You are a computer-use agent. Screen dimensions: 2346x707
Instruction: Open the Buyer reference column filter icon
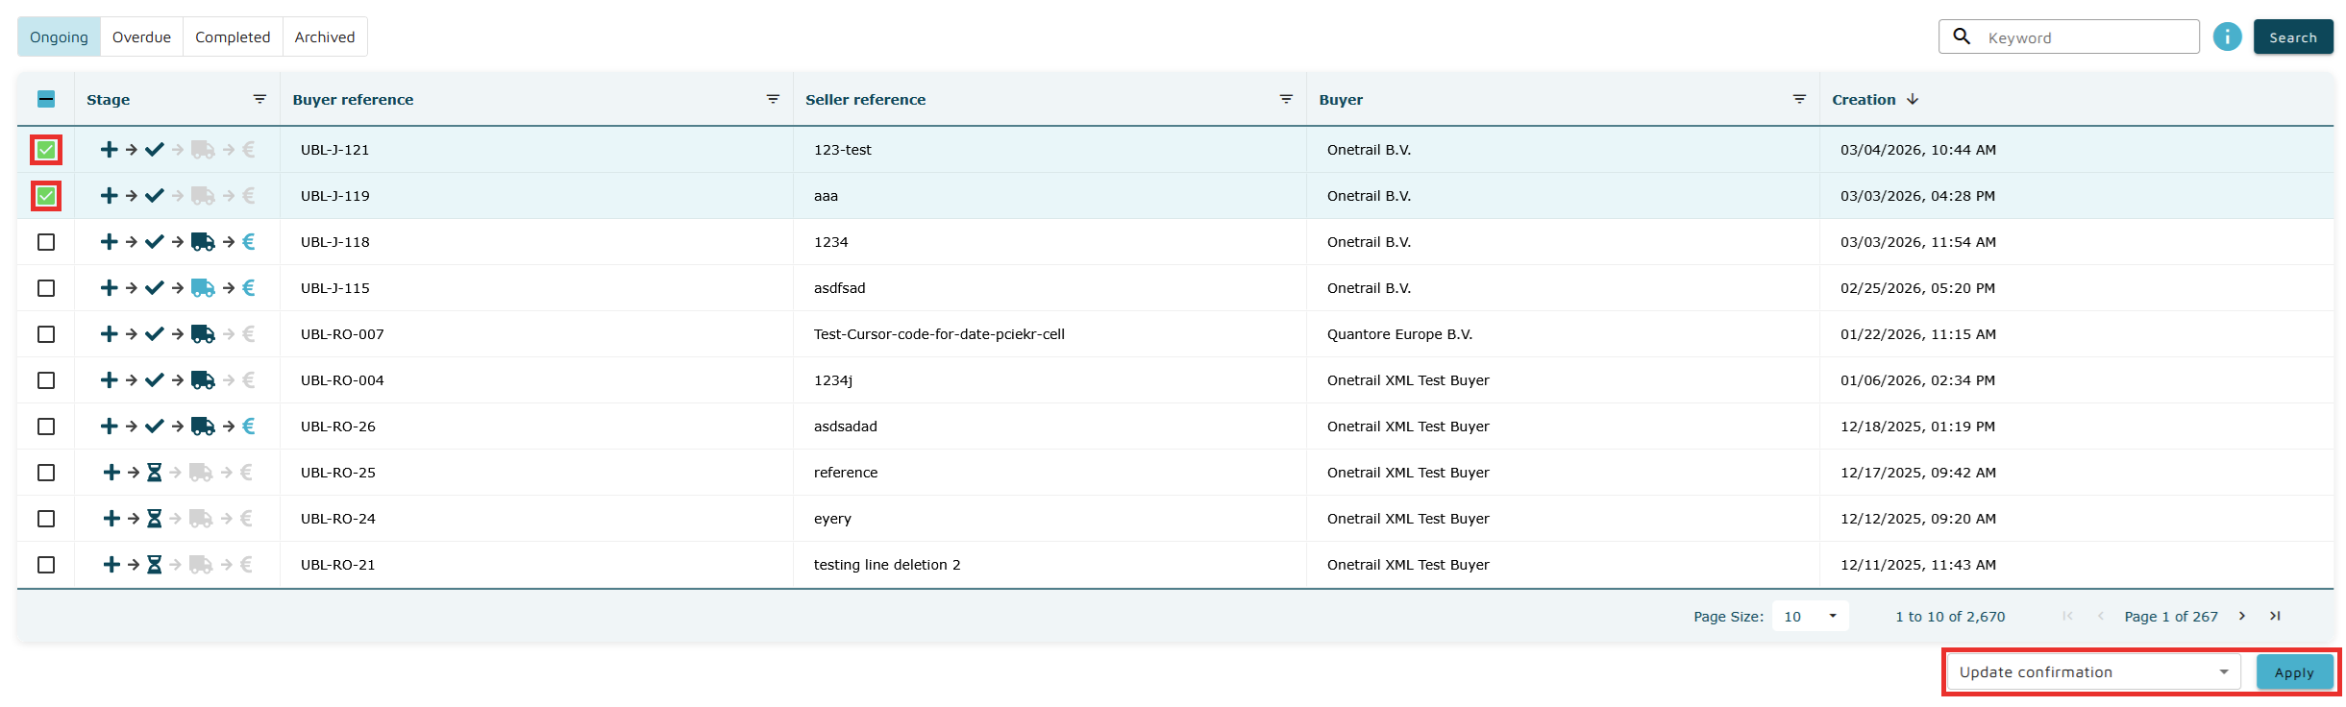[x=773, y=99]
